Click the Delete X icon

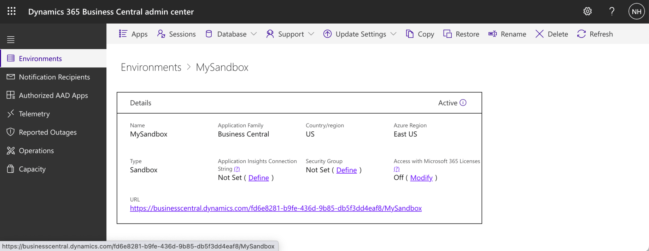tap(539, 34)
